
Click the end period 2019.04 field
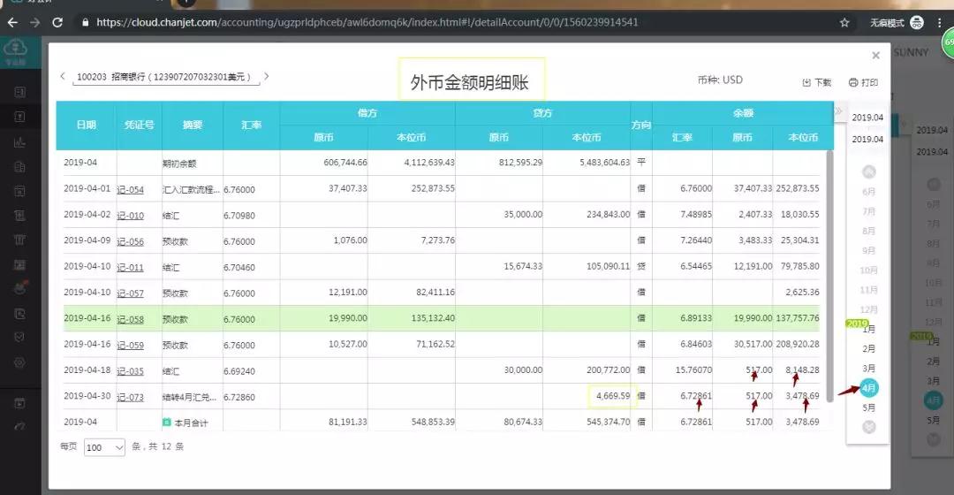point(867,140)
